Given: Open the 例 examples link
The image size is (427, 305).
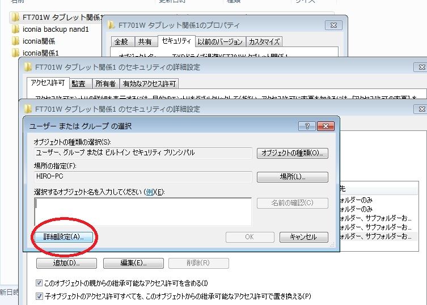Looking at the screenshot, I should coord(150,192).
